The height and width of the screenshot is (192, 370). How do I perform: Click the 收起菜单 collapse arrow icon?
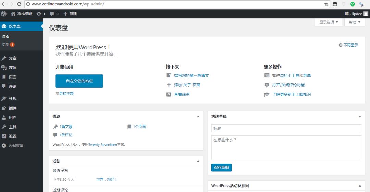click(4, 146)
